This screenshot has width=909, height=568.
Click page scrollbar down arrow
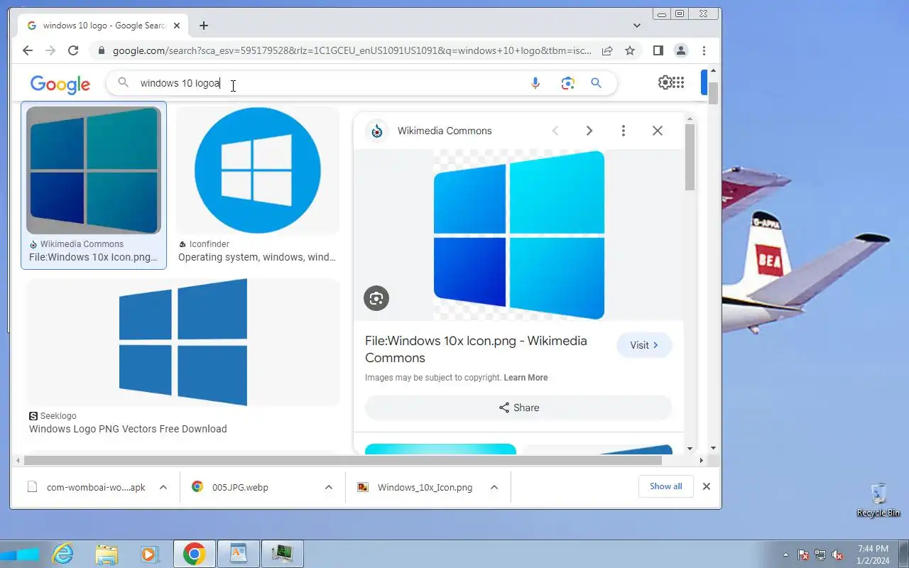(713, 449)
